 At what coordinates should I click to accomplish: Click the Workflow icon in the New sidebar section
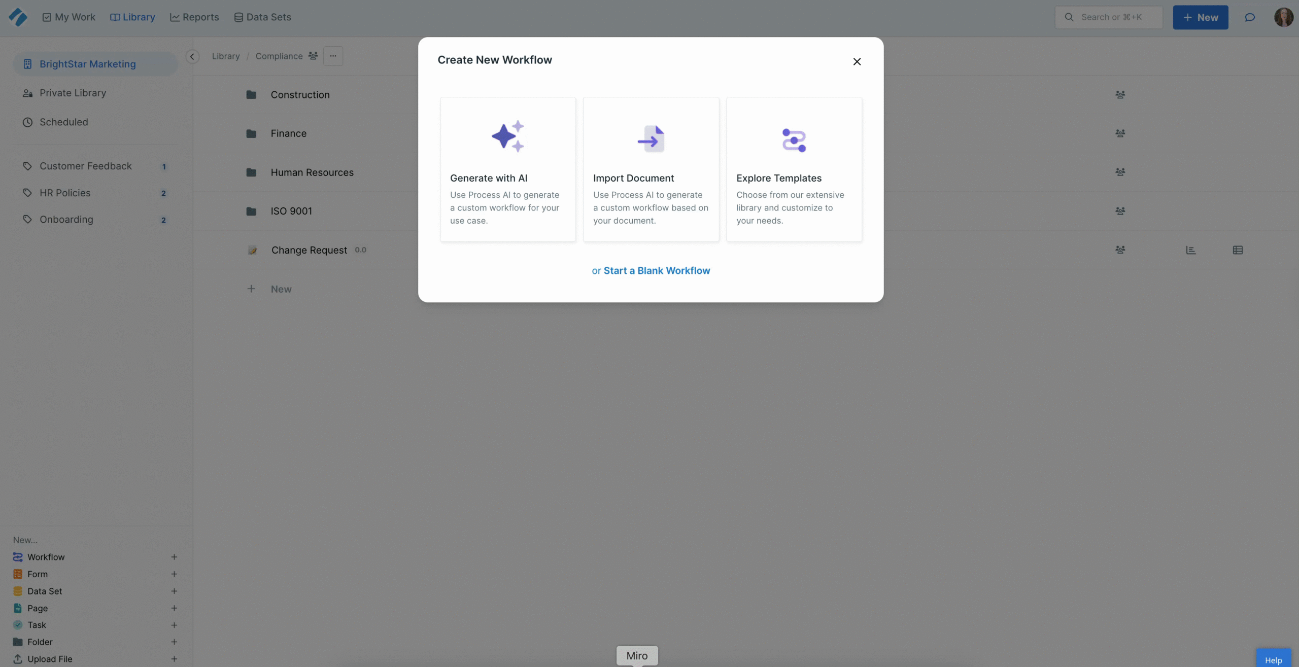[18, 556]
